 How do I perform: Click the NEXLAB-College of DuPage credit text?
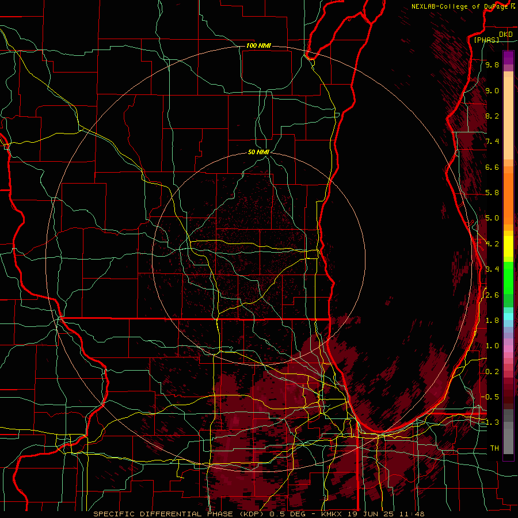(x=459, y=6)
